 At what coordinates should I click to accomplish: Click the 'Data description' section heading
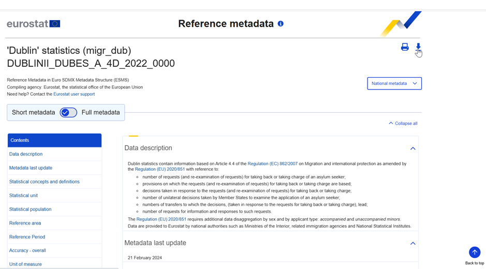click(x=148, y=148)
